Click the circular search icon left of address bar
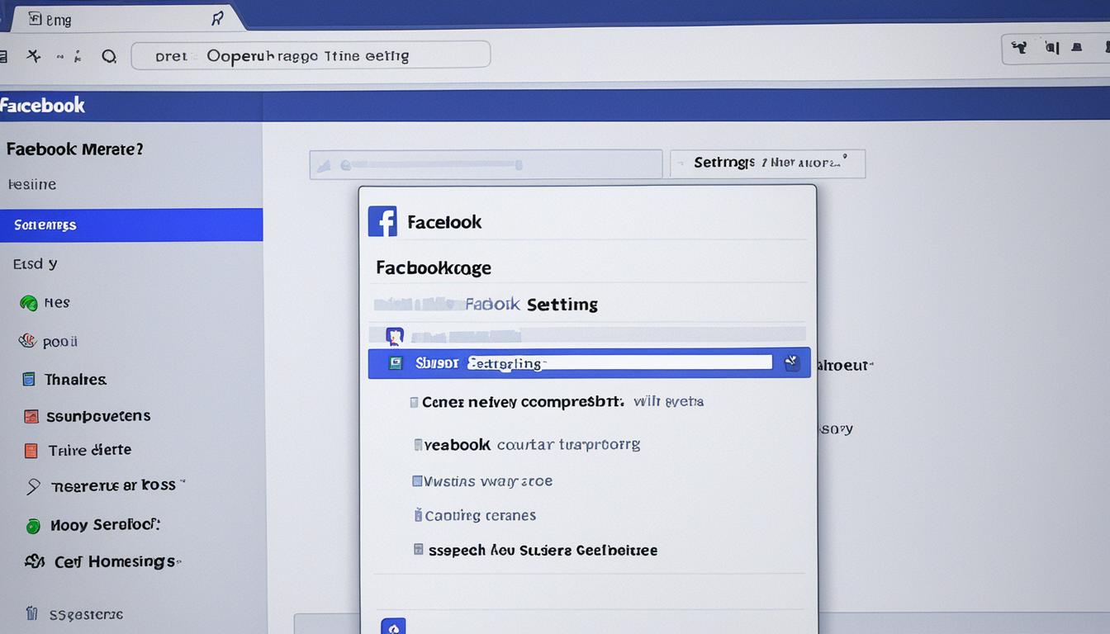1110x634 pixels. click(x=108, y=56)
